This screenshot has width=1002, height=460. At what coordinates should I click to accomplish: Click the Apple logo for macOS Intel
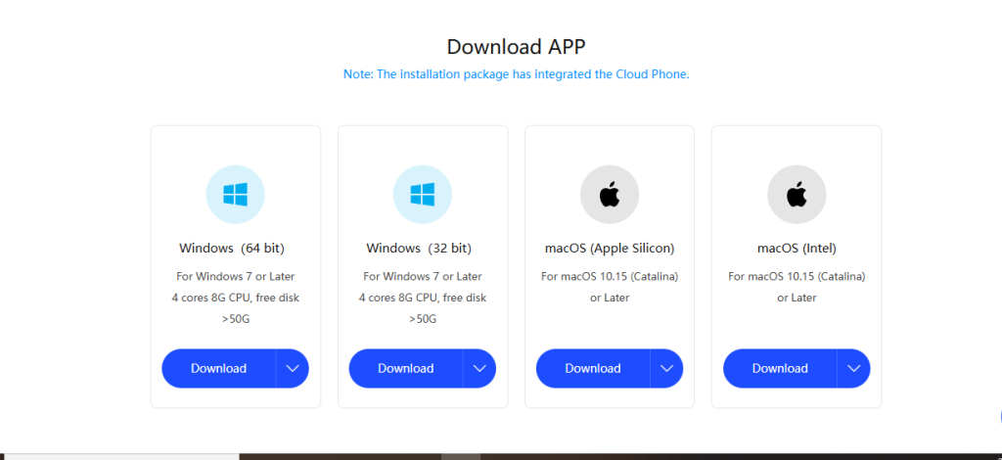click(x=797, y=194)
